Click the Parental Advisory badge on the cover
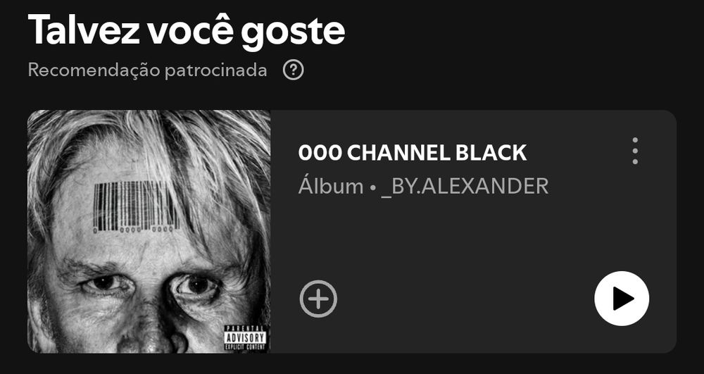 [x=245, y=337]
